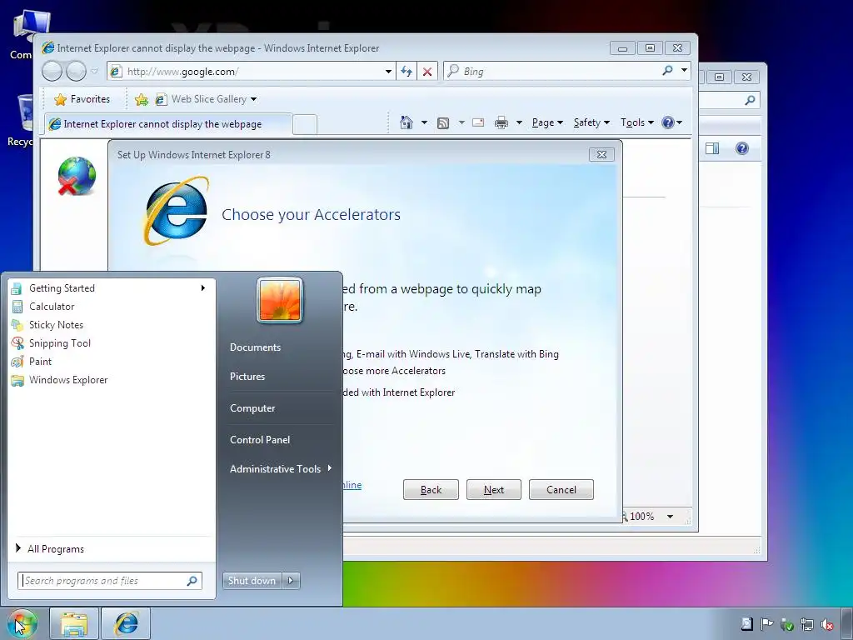Open the Home button dropdown arrow

pos(424,123)
